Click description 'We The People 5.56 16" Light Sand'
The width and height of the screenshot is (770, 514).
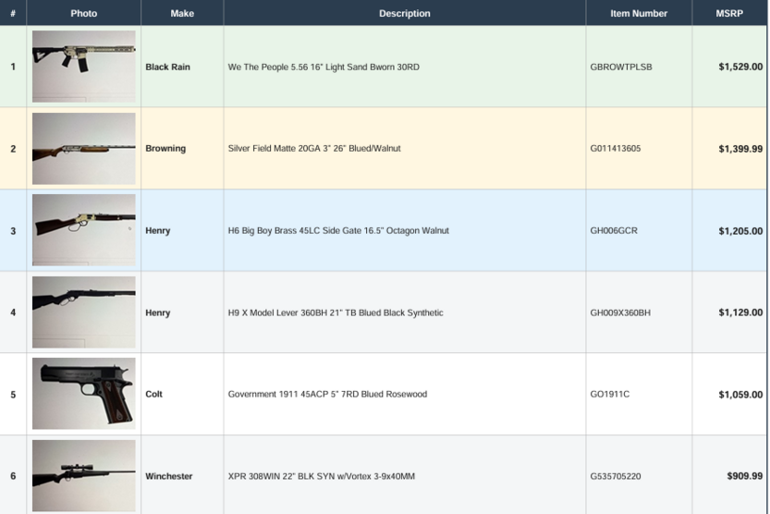pos(324,67)
